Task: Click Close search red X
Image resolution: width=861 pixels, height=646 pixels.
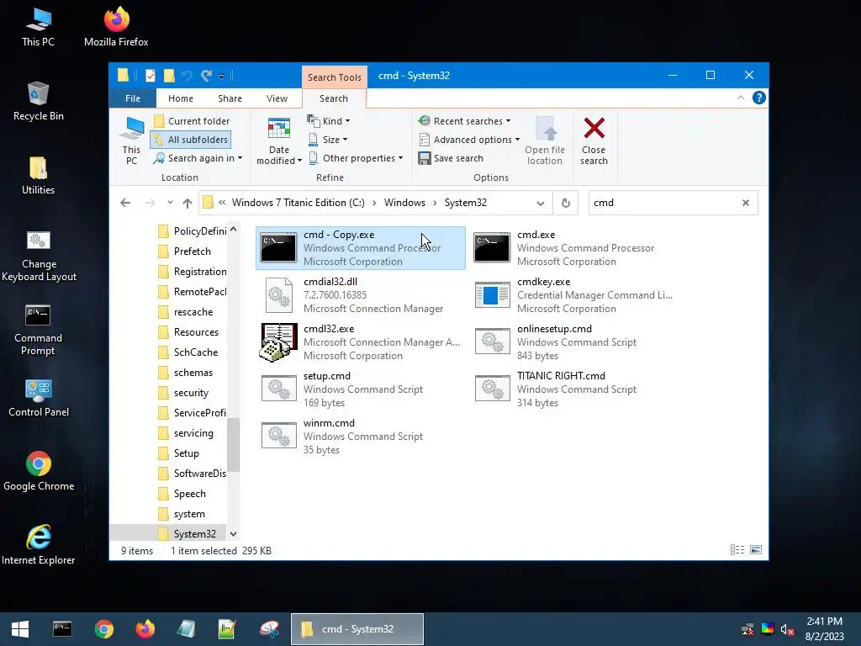Action: point(594,140)
